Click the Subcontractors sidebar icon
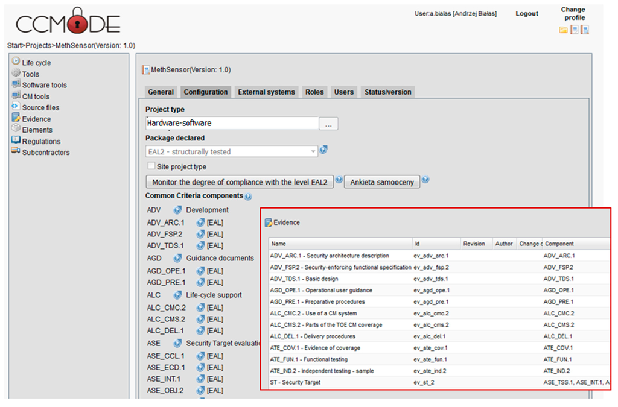 (16, 152)
